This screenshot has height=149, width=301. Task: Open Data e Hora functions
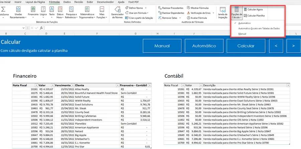[60, 13]
